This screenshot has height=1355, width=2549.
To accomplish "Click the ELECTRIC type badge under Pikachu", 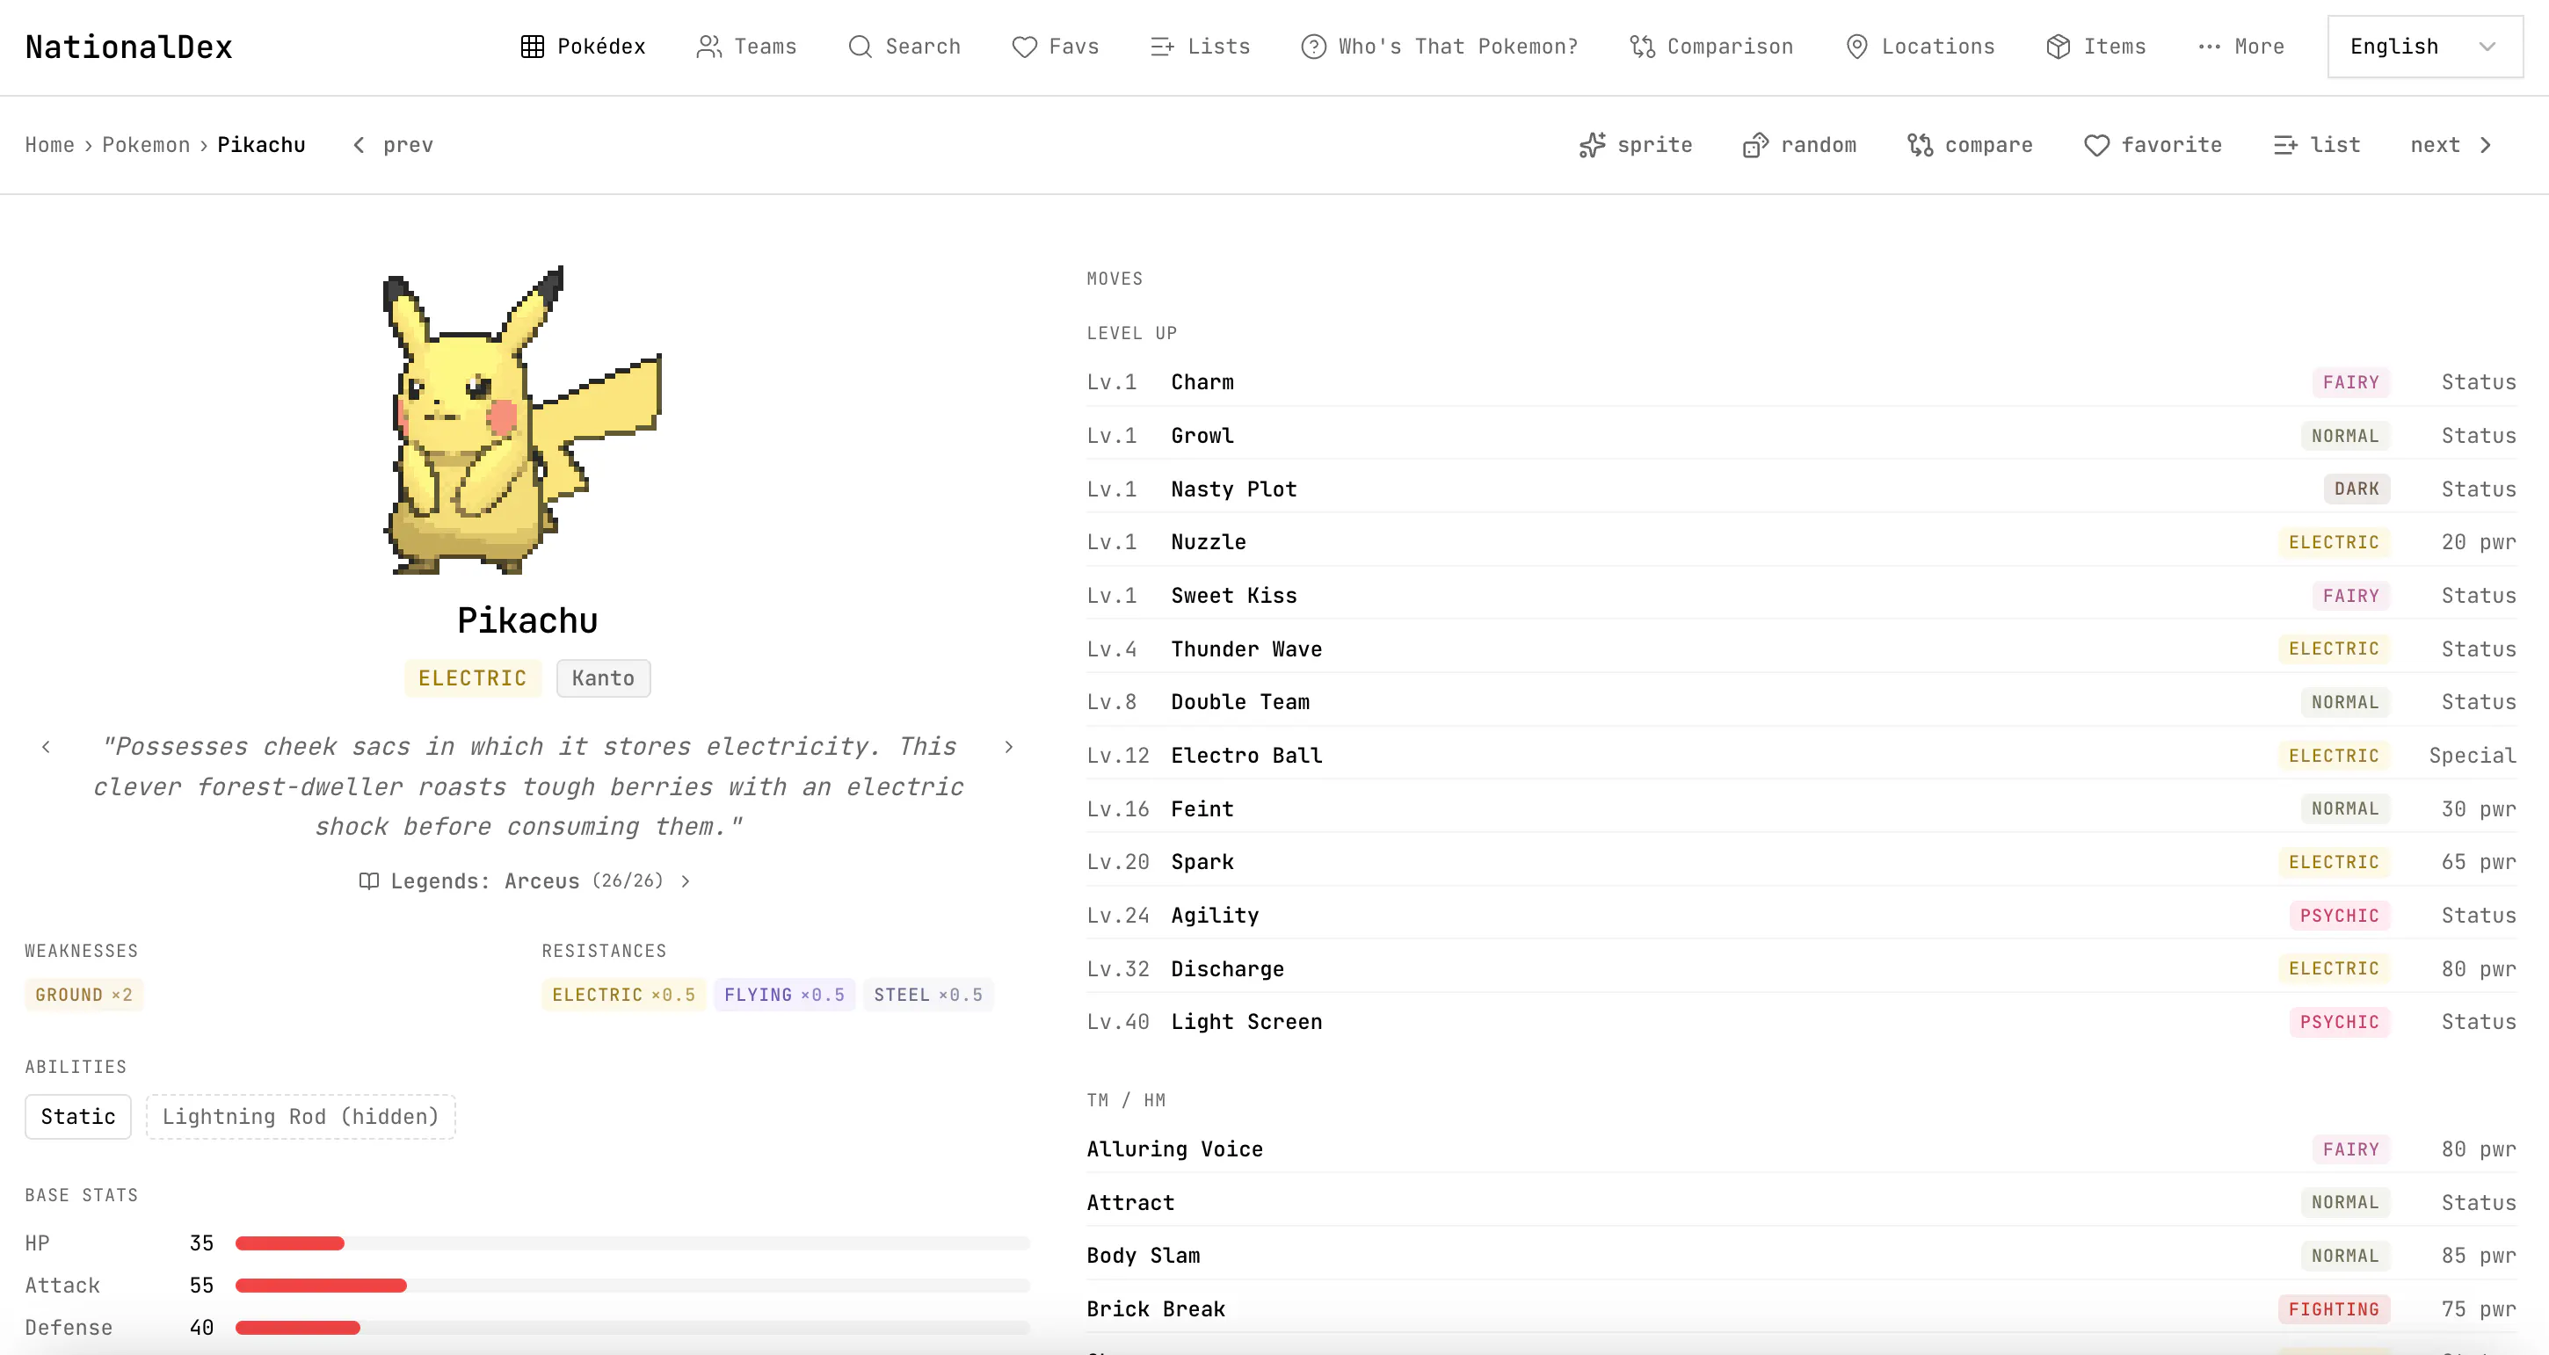I will pyautogui.click(x=472, y=678).
